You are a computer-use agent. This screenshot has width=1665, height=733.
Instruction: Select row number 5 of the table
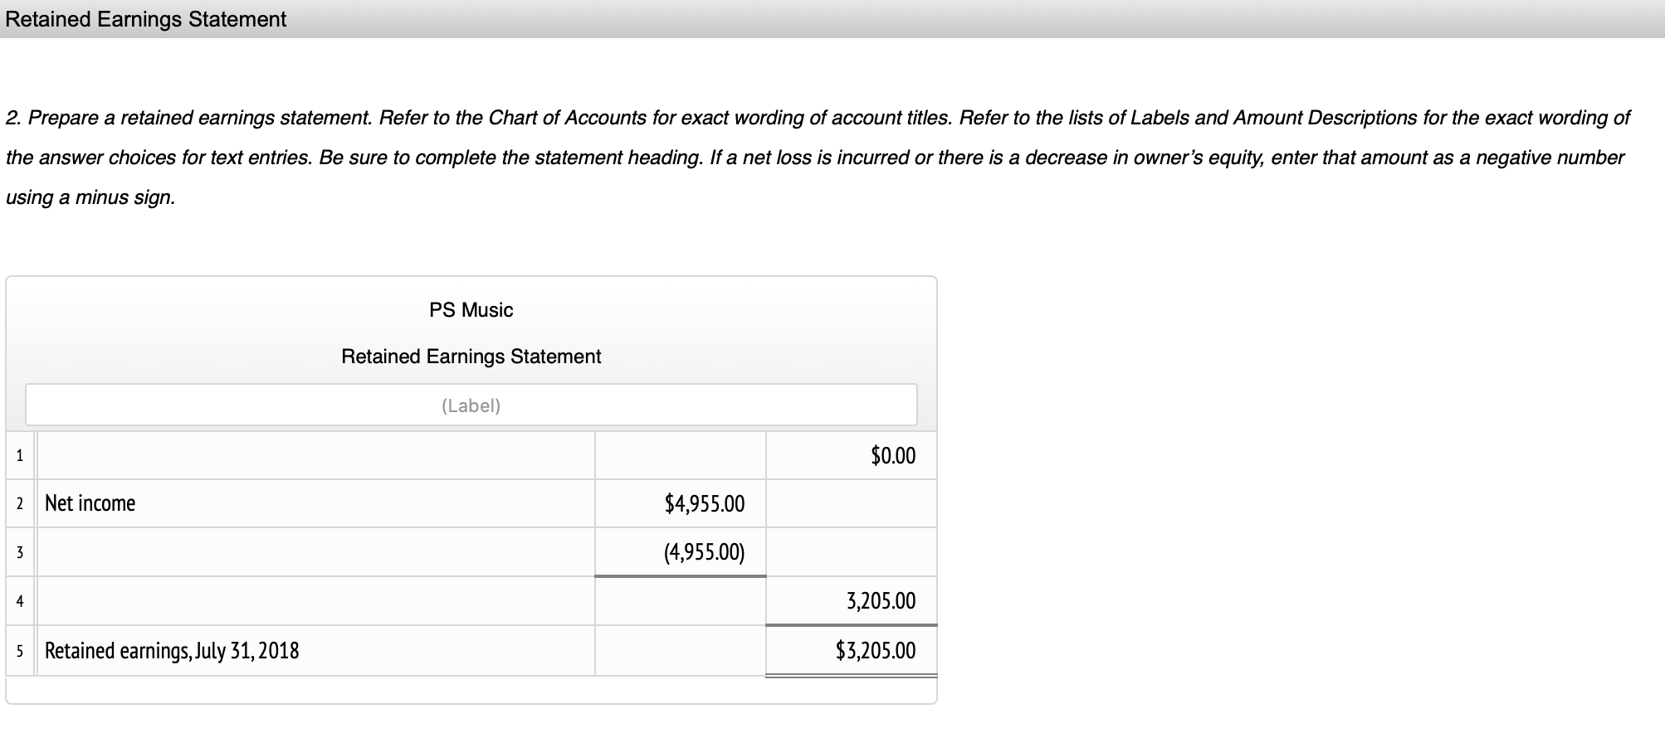[18, 651]
